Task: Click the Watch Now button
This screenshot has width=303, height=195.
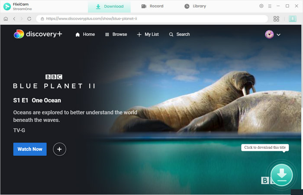Action: tap(30, 149)
